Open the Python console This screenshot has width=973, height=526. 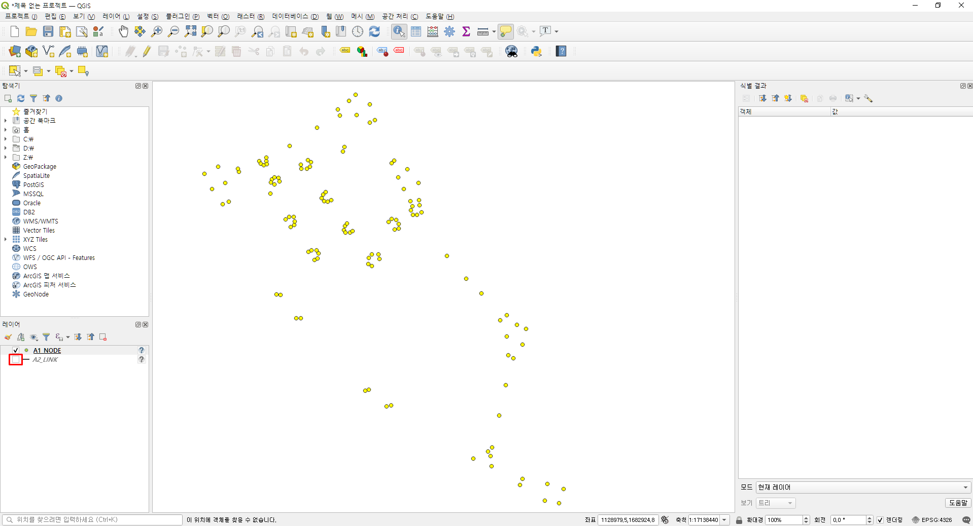(536, 51)
